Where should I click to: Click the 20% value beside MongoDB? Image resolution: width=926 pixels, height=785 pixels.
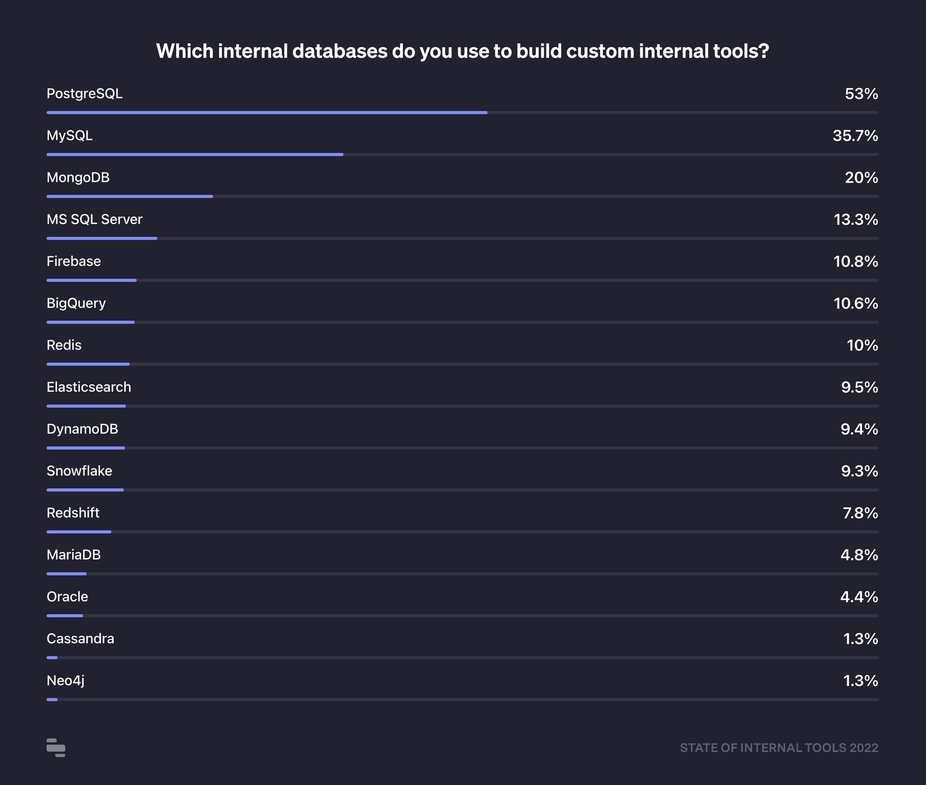click(861, 177)
